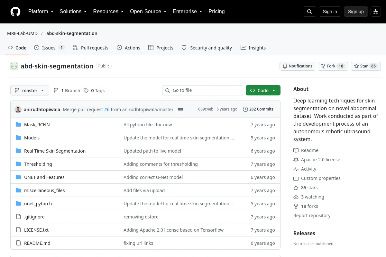Expand the Solutions menu

73,12
